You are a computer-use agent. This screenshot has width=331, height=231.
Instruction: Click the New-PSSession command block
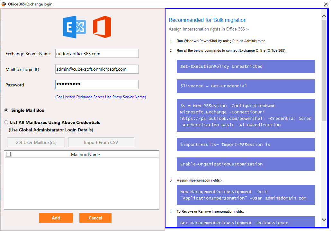click(x=246, y=115)
